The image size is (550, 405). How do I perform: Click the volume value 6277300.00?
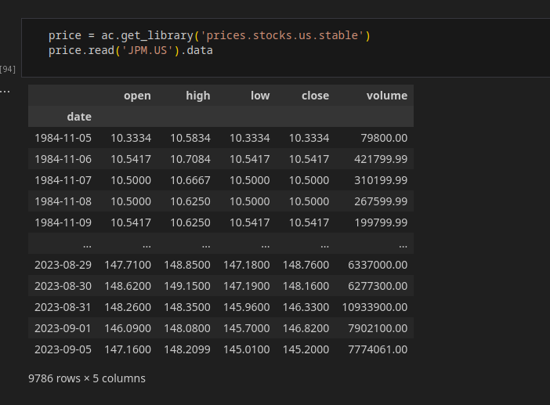tap(378, 286)
